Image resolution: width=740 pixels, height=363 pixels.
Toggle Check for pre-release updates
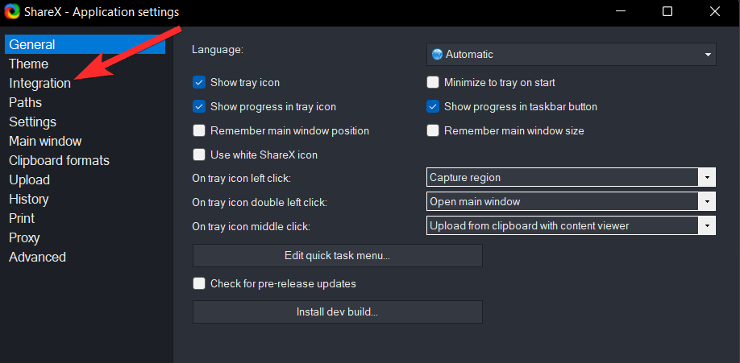pos(199,283)
